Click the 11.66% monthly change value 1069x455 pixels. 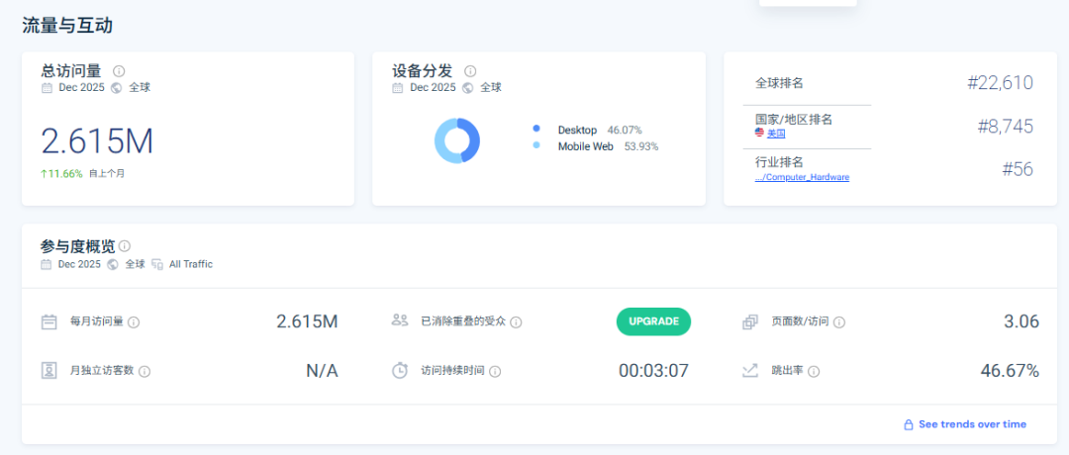click(x=61, y=174)
